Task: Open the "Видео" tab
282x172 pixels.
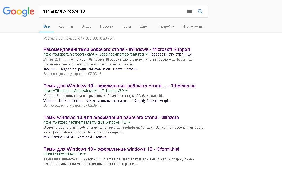Action: (86, 27)
